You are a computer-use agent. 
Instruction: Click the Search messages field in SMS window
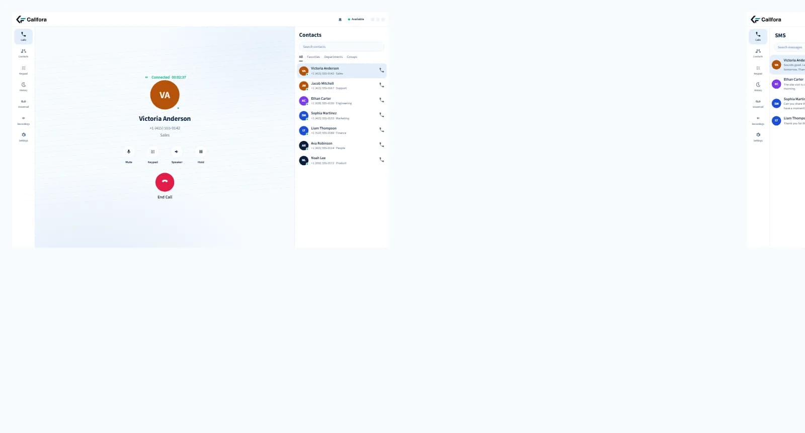point(790,47)
